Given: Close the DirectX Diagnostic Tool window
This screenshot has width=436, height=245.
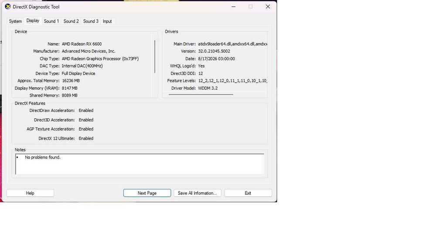Looking at the screenshot, I should pyautogui.click(x=268, y=7).
